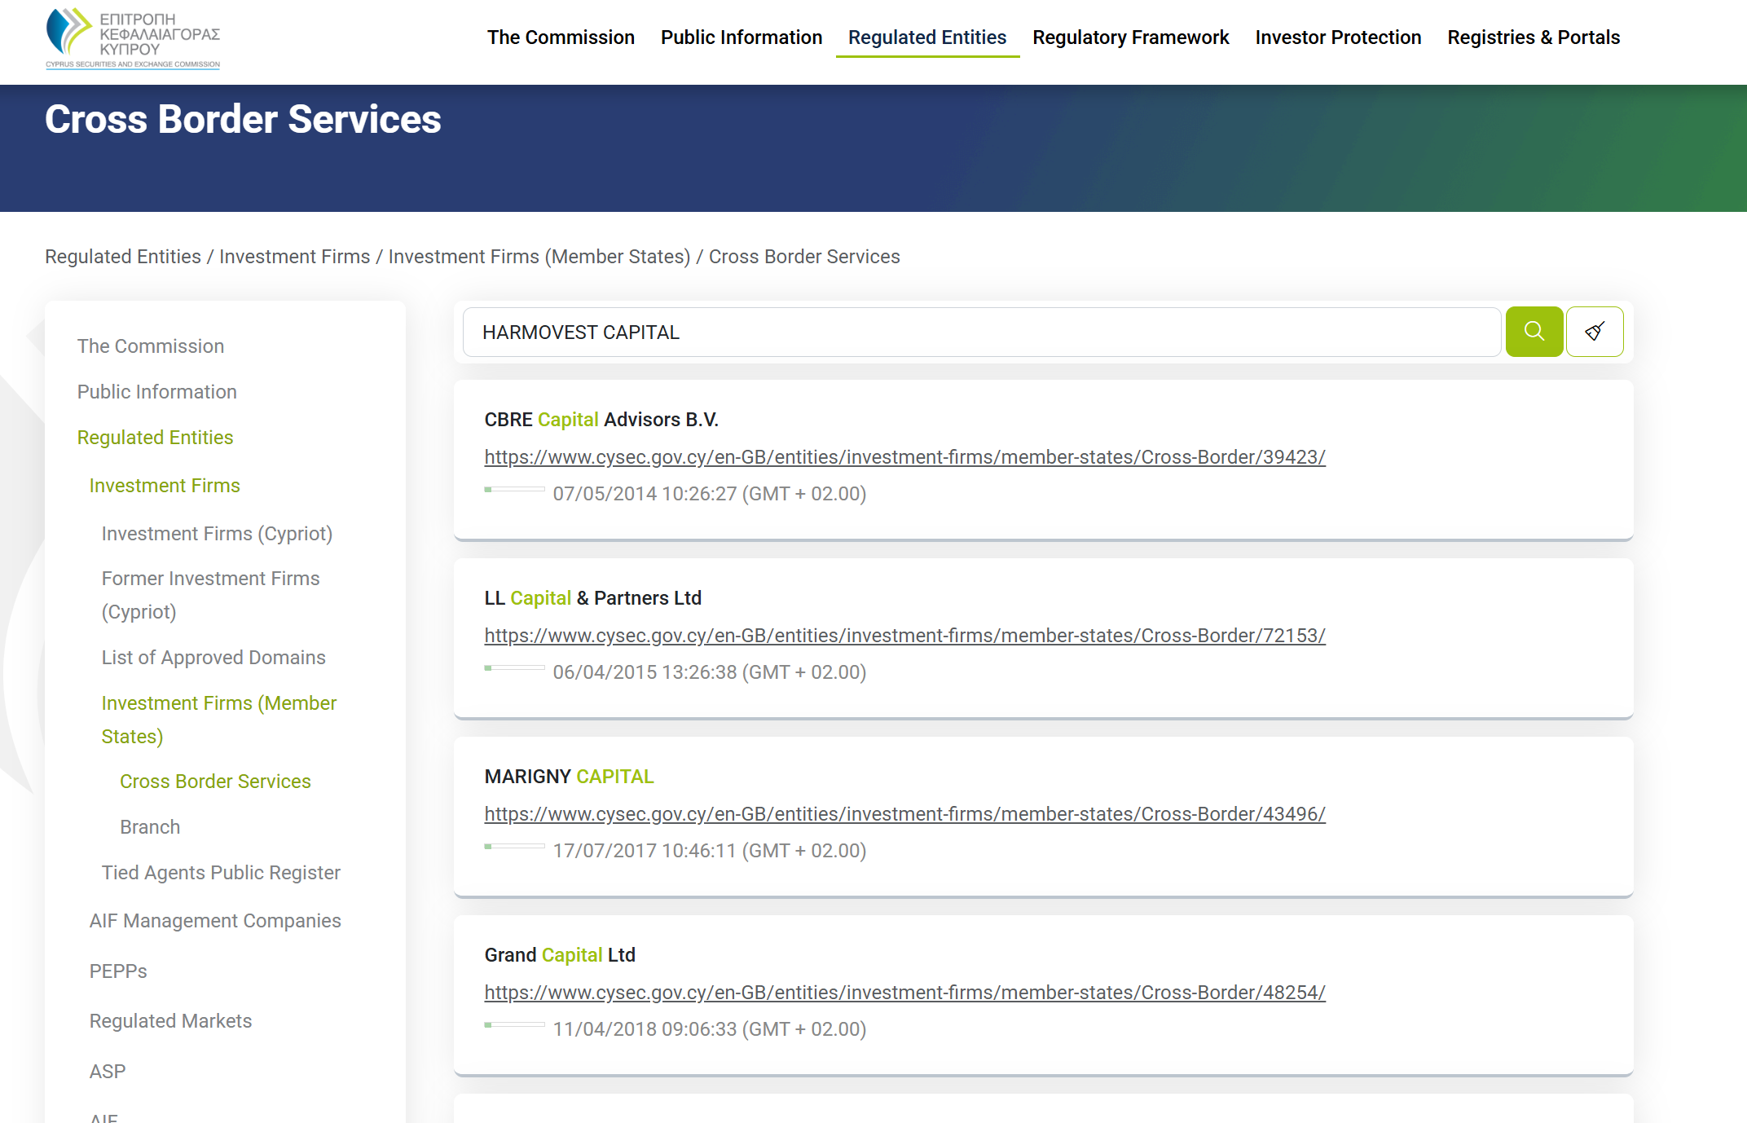Click the date 17/07/2017 10:46:11

click(710, 851)
